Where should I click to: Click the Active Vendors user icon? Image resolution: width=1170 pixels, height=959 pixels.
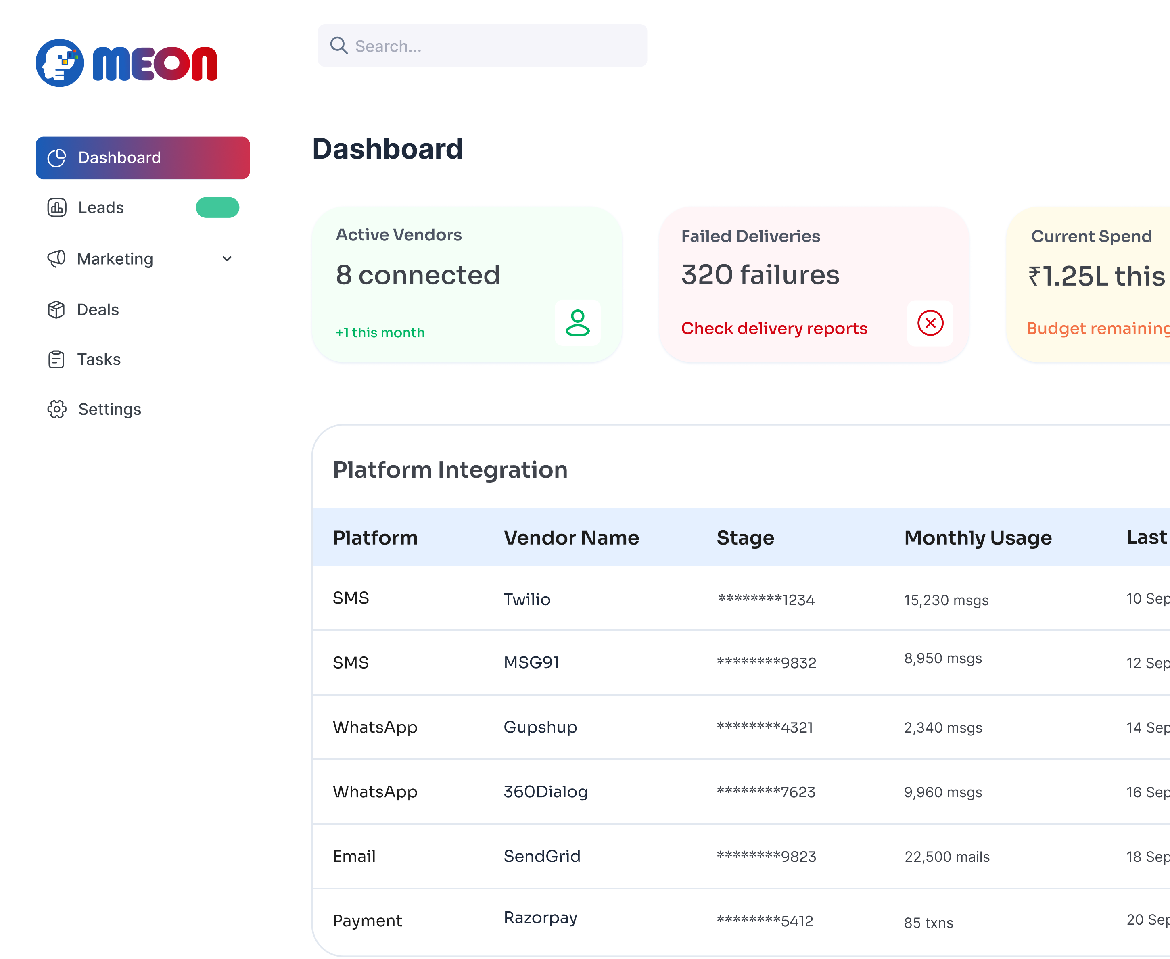coord(578,323)
